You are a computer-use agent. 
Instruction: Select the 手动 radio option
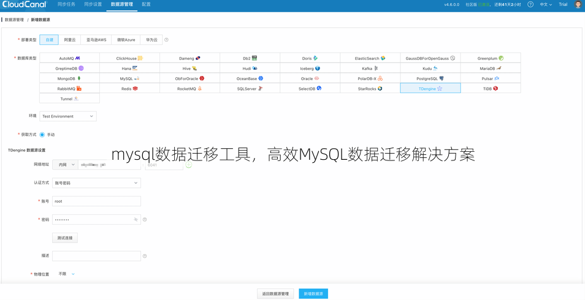[x=42, y=135]
